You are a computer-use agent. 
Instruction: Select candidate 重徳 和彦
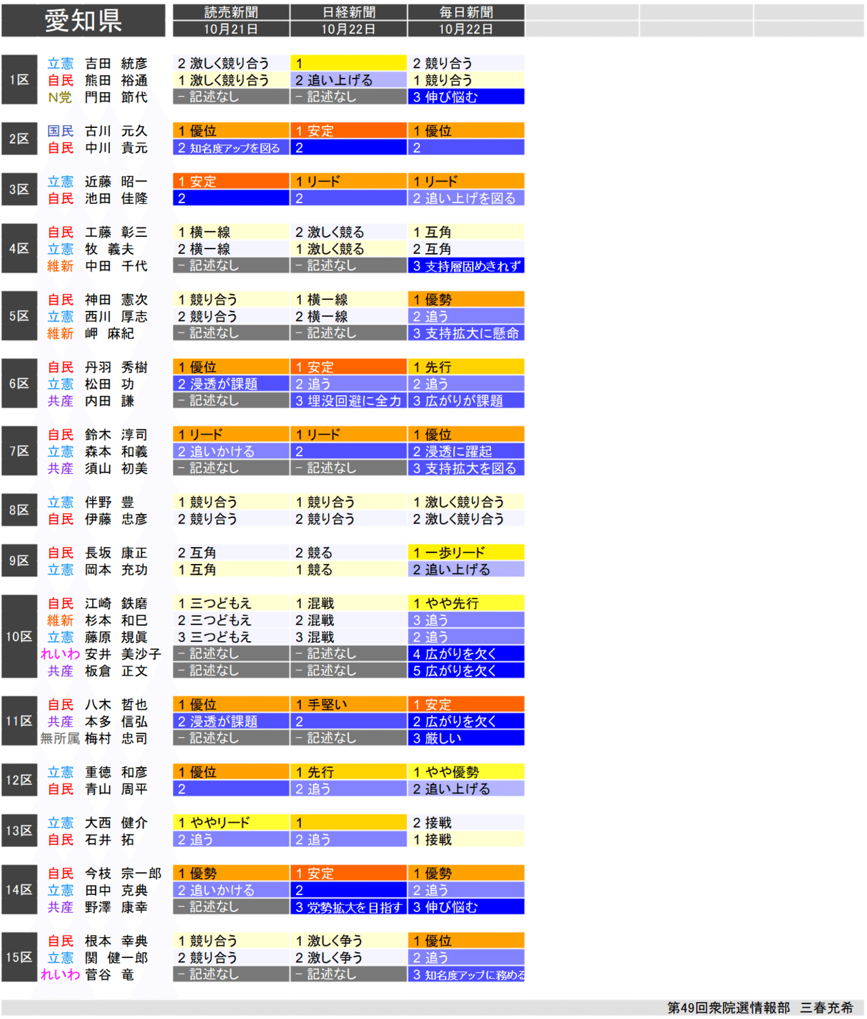click(x=116, y=773)
